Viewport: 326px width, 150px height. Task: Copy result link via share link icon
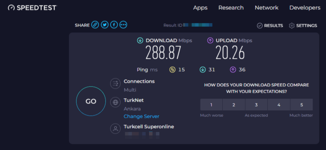[x=95, y=25]
